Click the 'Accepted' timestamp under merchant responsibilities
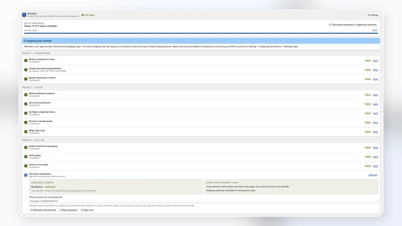Viewport: 402px width, 226px height. coord(47,71)
